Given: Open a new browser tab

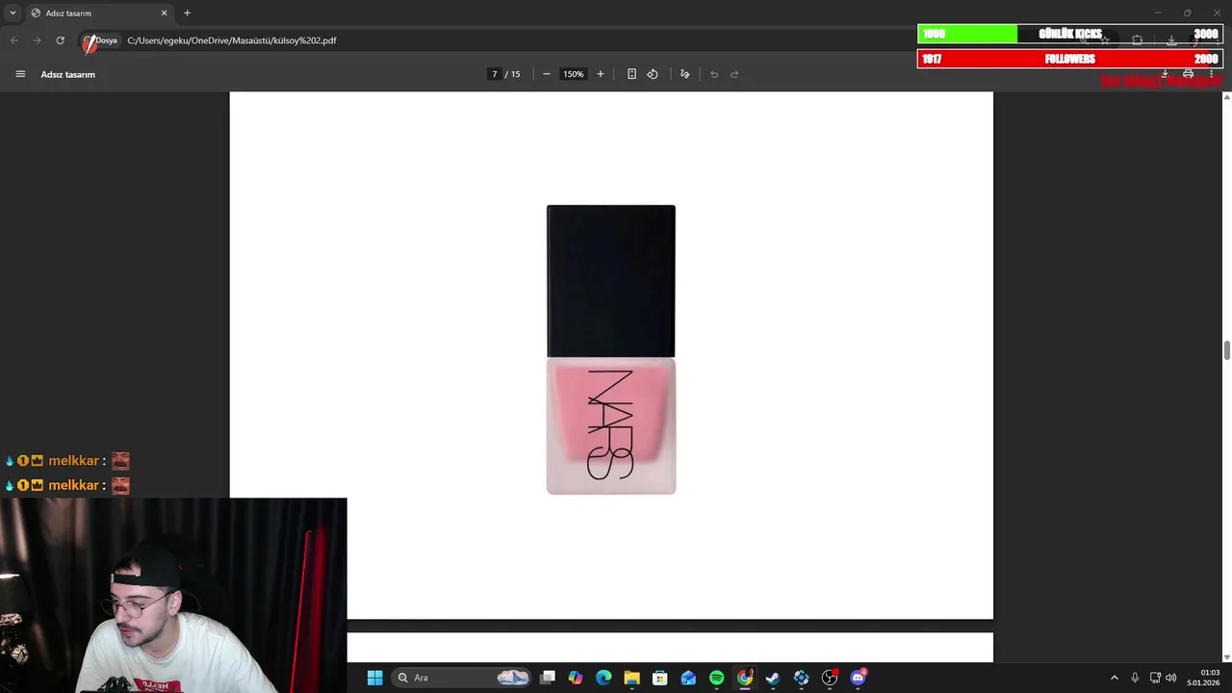Looking at the screenshot, I should [187, 13].
